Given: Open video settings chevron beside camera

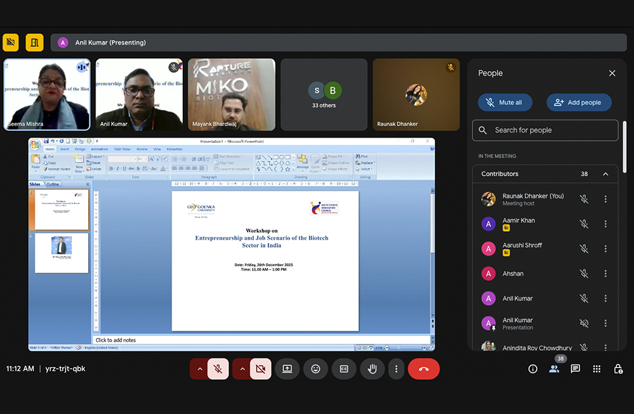Looking at the screenshot, I should point(242,369).
